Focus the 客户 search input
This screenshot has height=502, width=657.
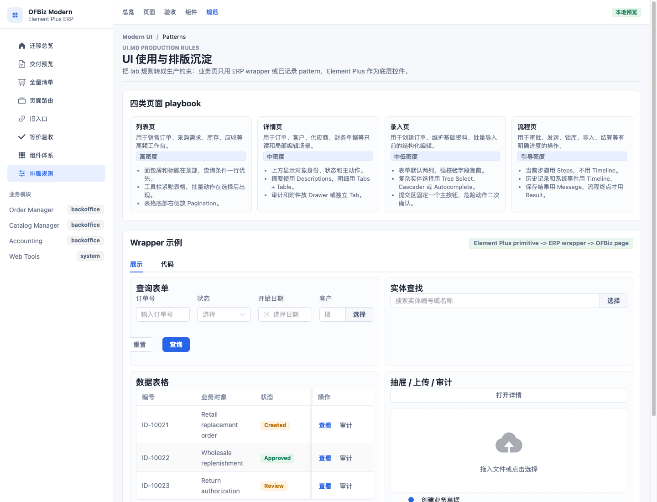coord(332,314)
